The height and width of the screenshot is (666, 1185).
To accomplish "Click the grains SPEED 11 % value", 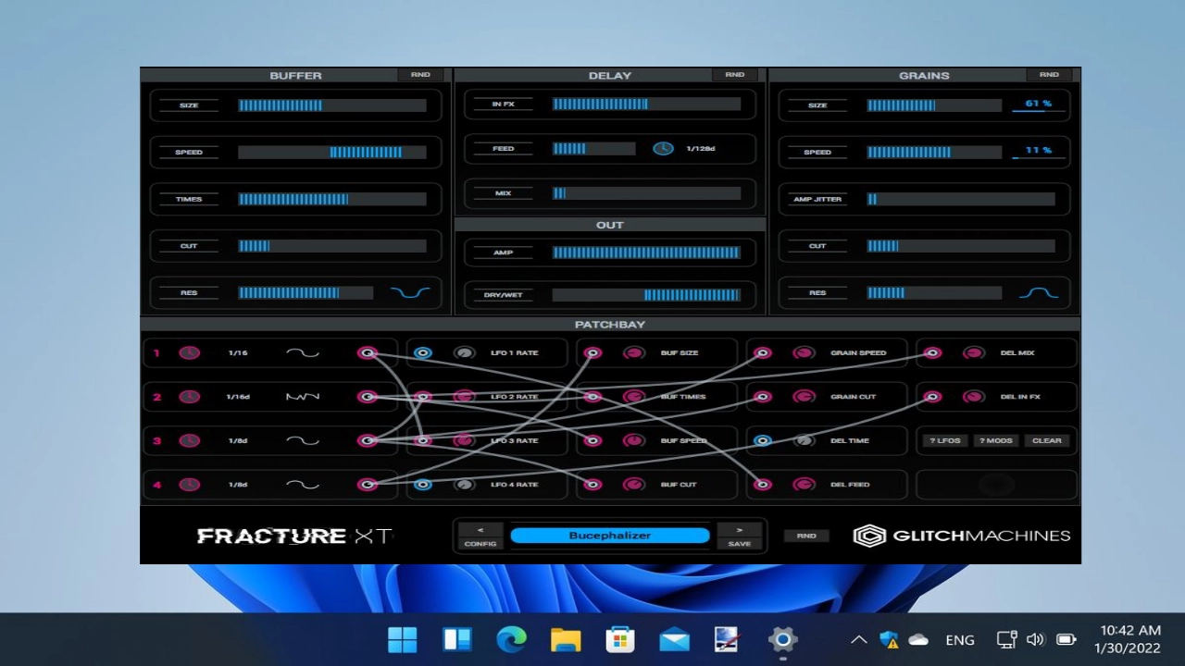I will pos(1038,150).
